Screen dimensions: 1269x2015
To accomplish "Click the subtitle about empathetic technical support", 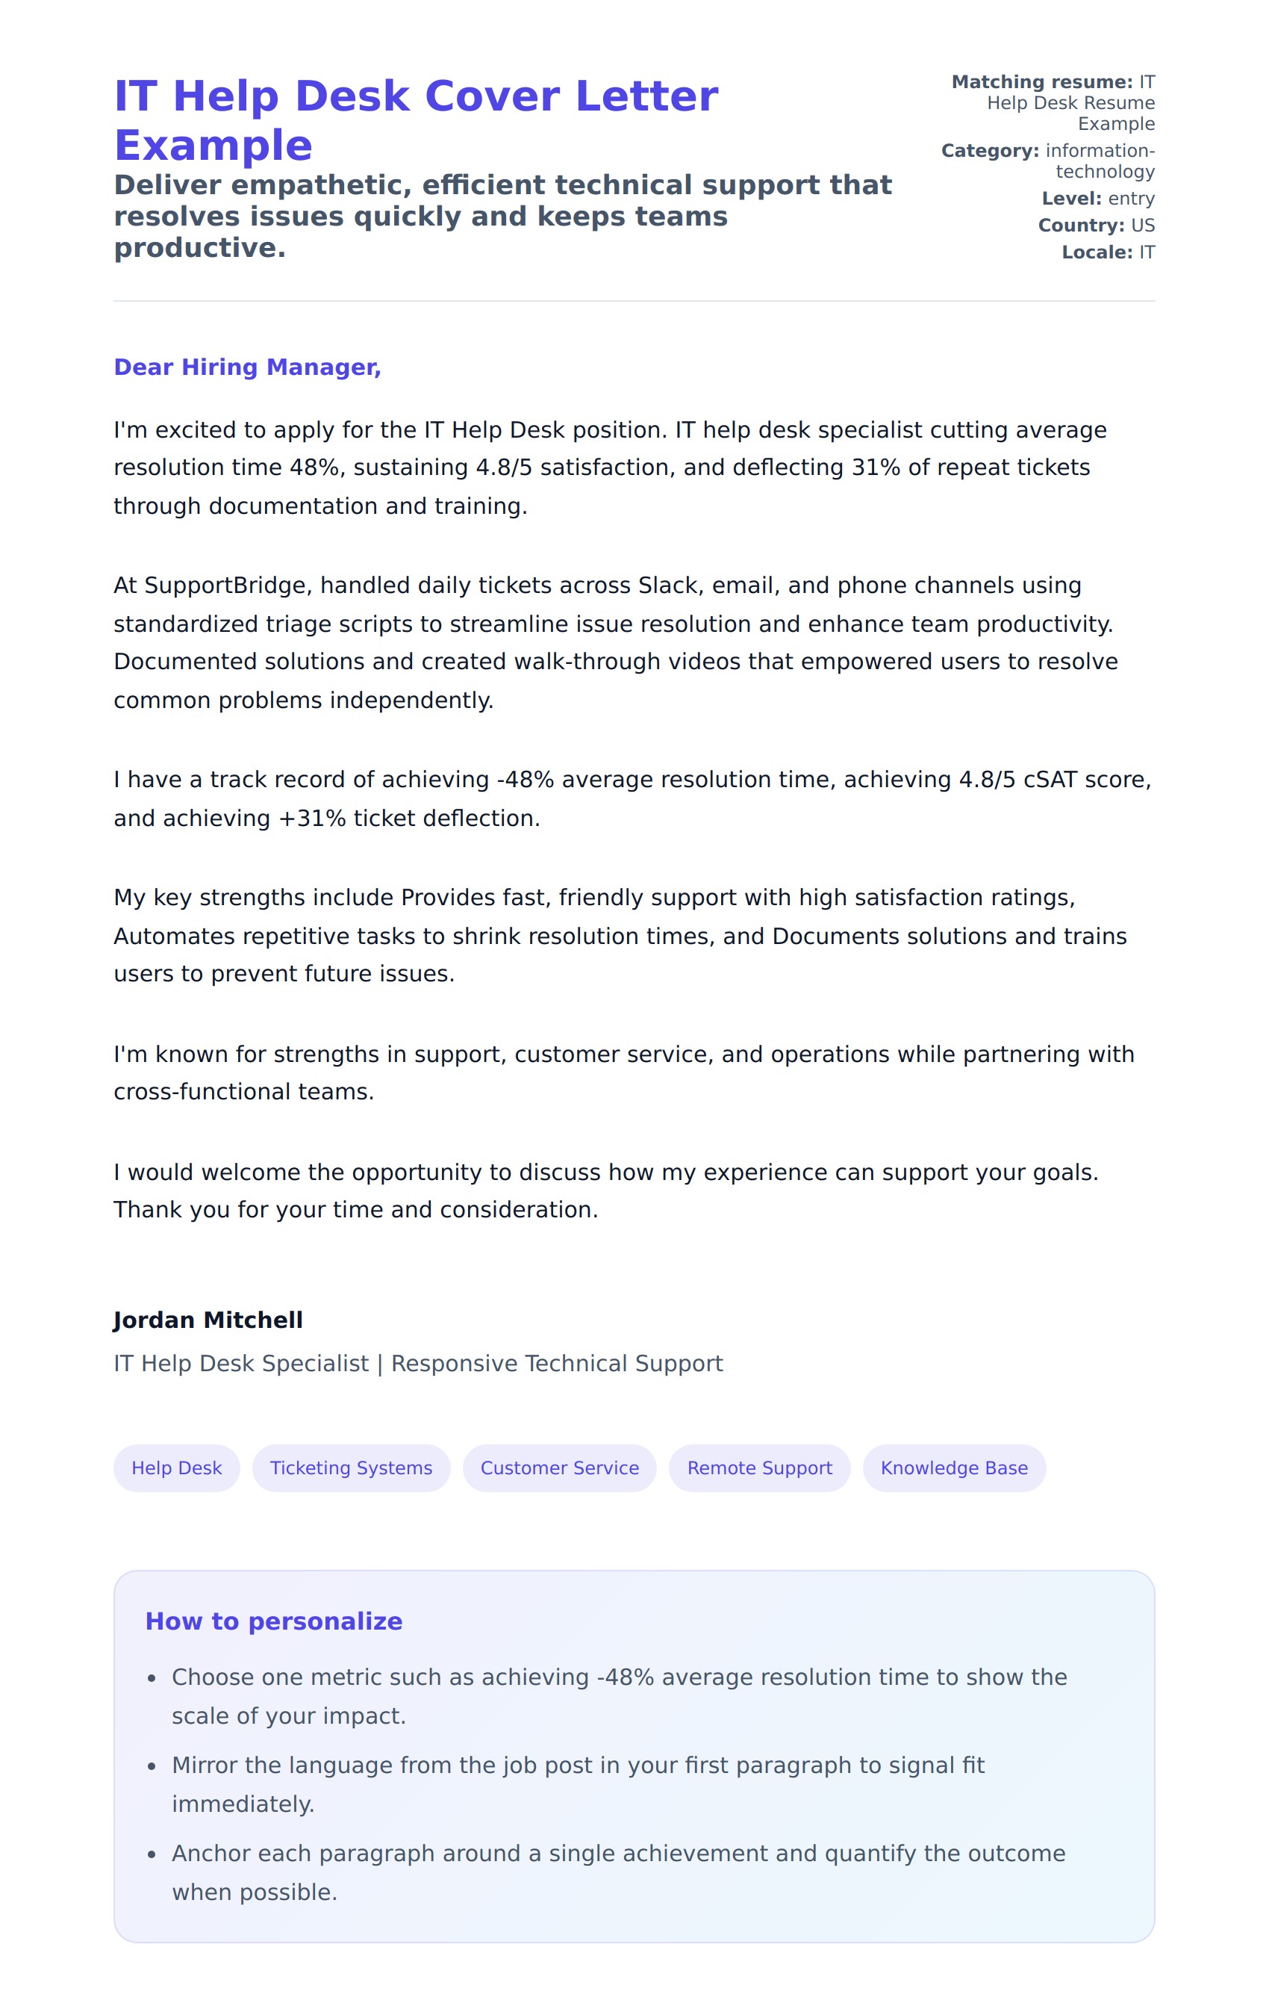I will [x=503, y=216].
